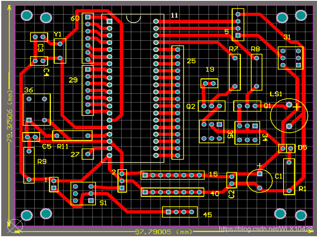Select the Q1 transistor label

pyautogui.click(x=267, y=106)
